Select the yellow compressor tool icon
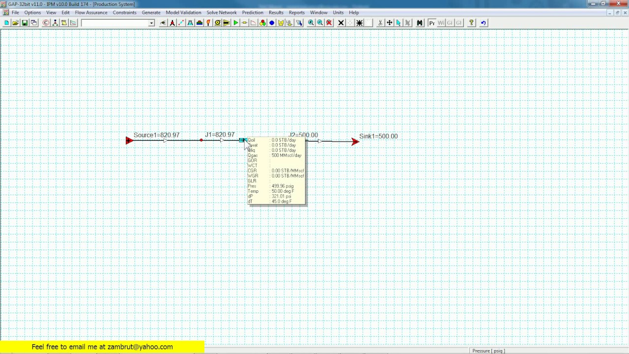Image resolution: width=629 pixels, height=354 pixels. [x=227, y=23]
